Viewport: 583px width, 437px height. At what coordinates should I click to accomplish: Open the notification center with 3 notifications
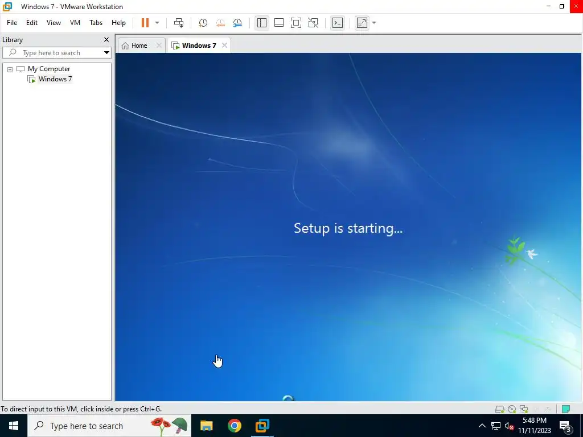coord(565,426)
